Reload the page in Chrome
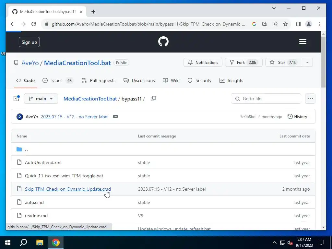The image size is (332, 249). pos(34,24)
